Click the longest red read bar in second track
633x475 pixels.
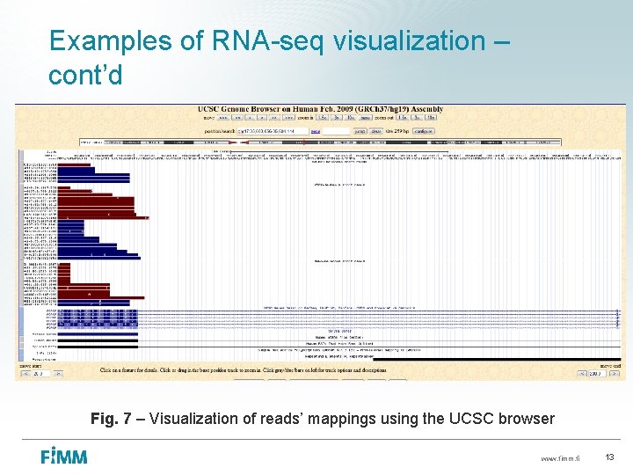coord(104,218)
